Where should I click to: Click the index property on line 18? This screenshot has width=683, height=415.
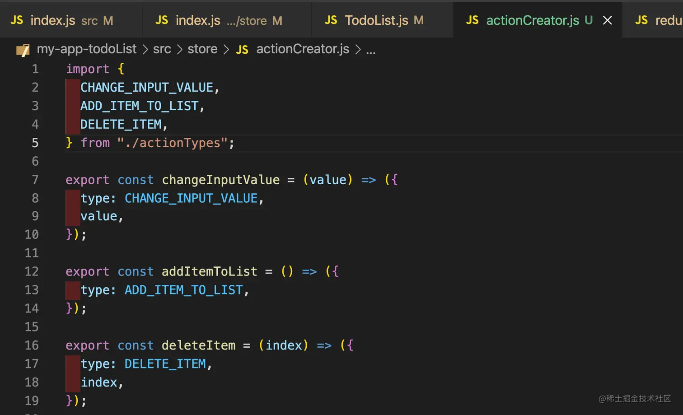point(99,382)
